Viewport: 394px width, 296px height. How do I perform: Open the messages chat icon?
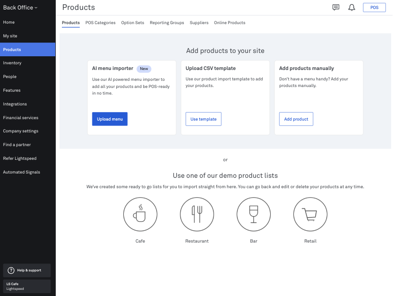[336, 7]
